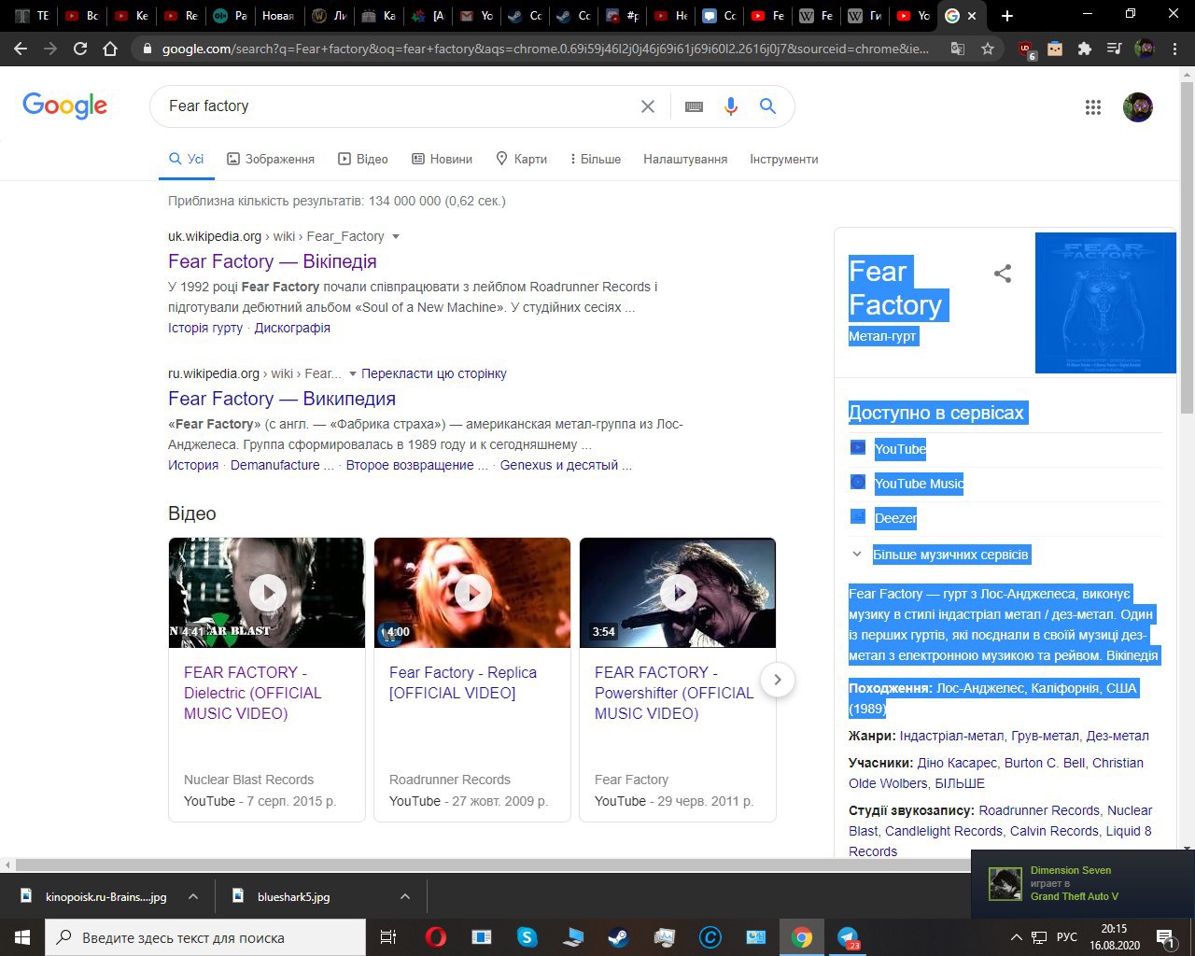Play the Replica video thumbnail
This screenshot has width=1195, height=956.
tap(472, 592)
